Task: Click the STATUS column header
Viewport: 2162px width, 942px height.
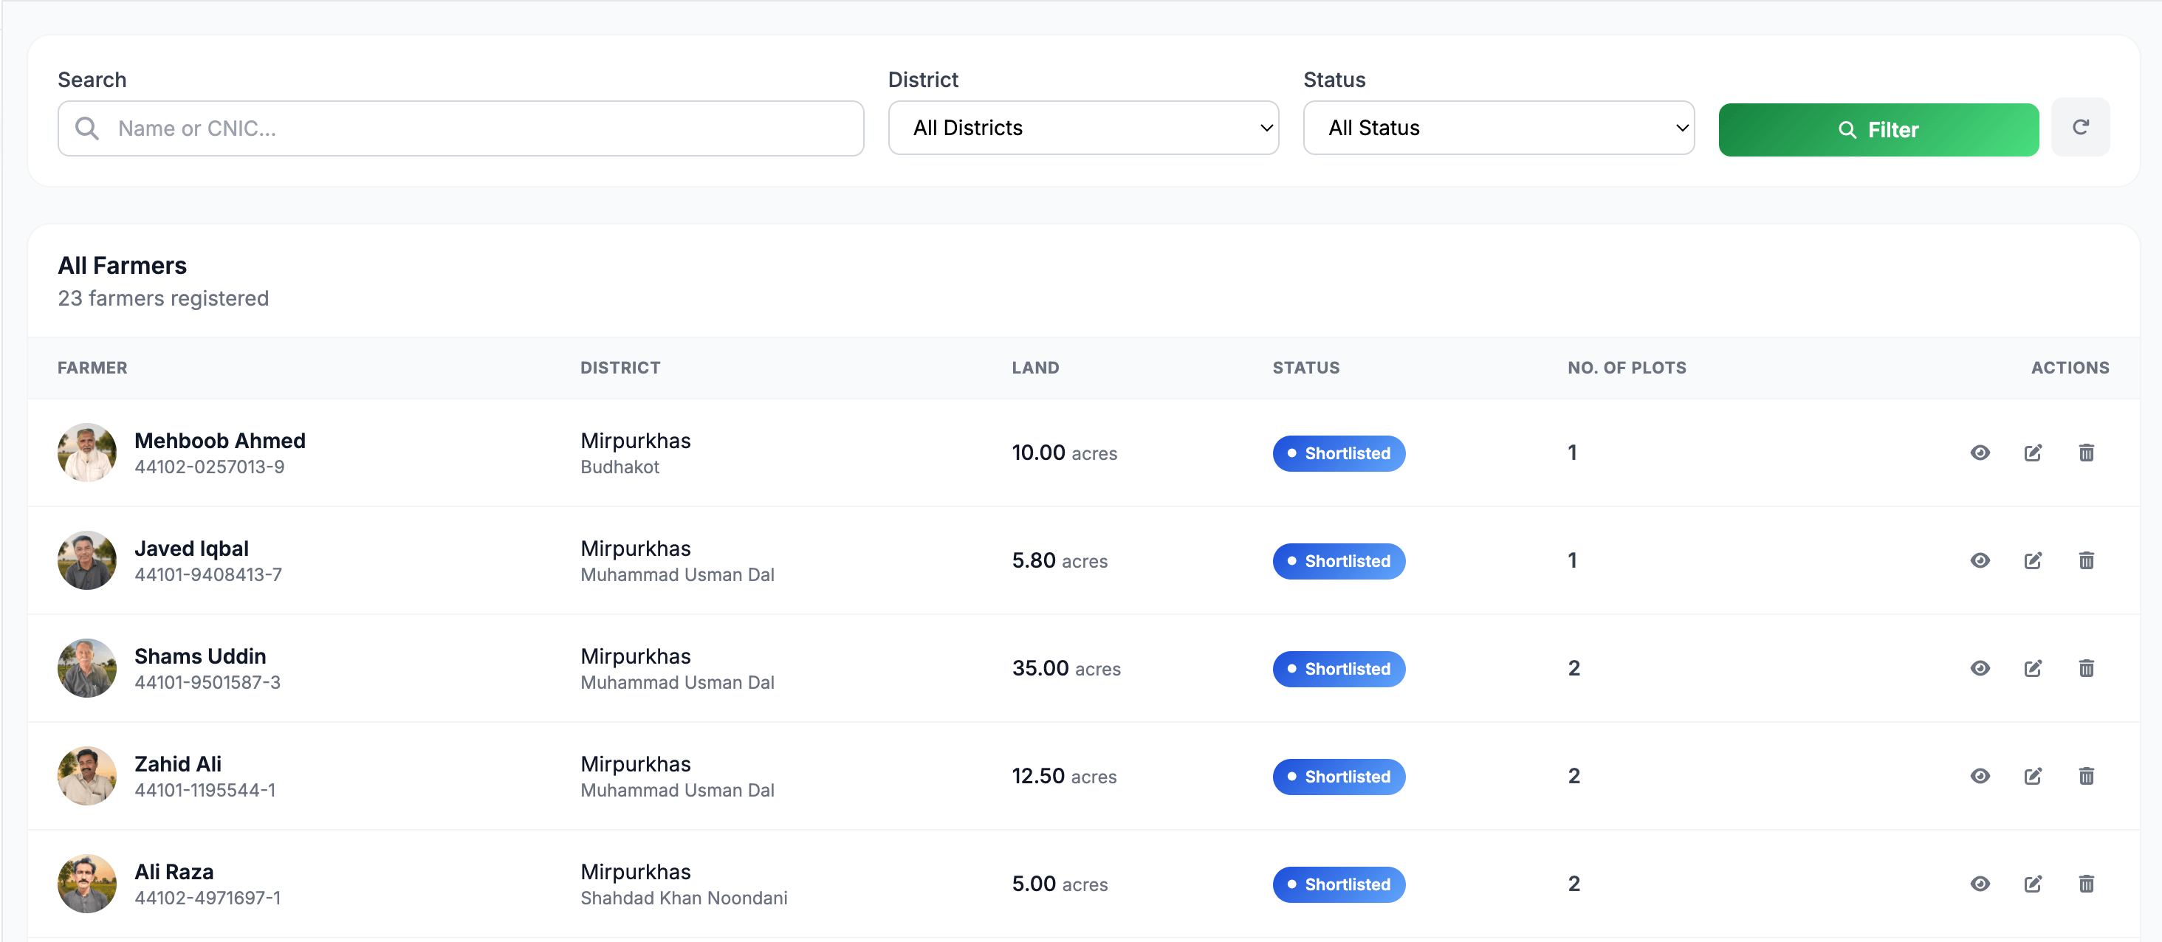Action: [1306, 368]
